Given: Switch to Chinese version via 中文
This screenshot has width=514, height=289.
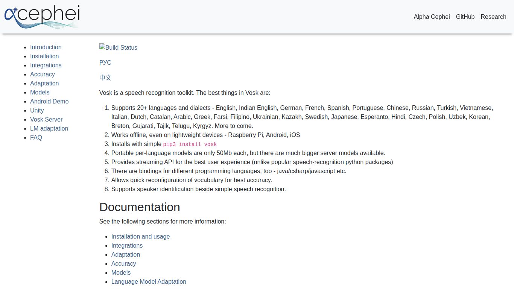Looking at the screenshot, I should 105,78.
